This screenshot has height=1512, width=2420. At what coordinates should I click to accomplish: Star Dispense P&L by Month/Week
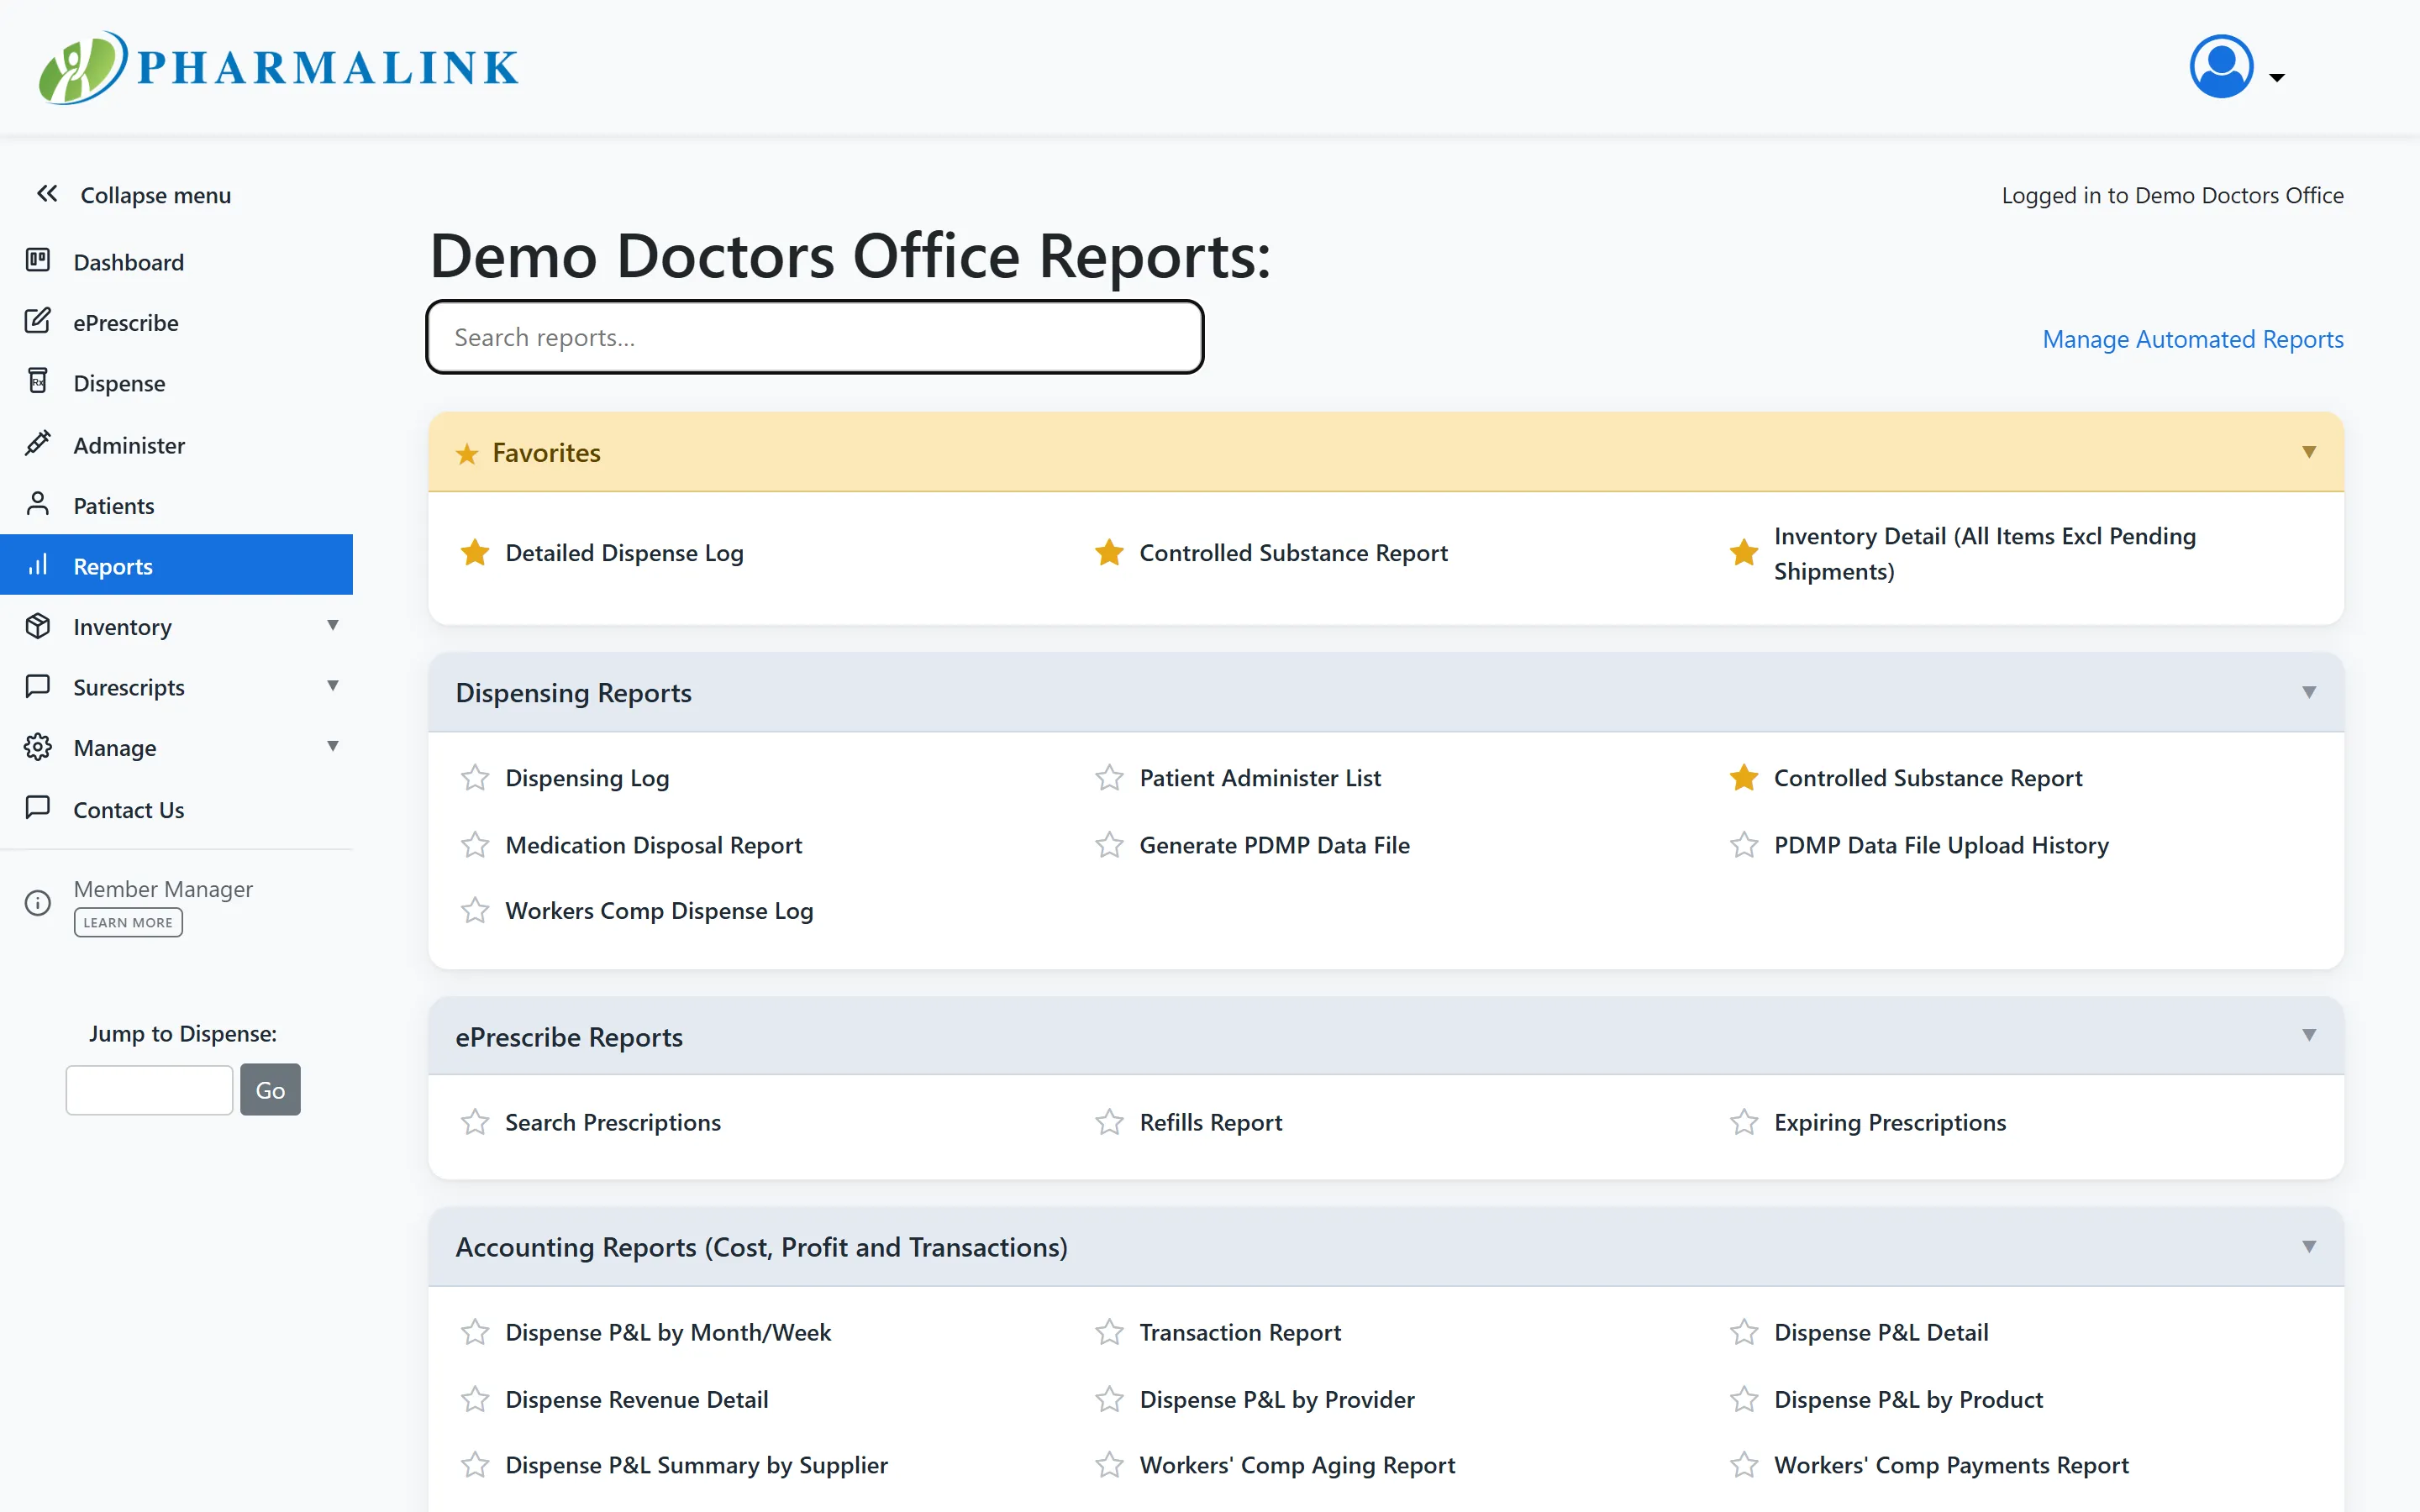[475, 1332]
